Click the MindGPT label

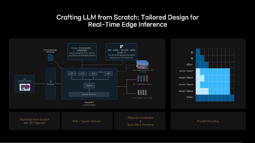[x=89, y=102]
